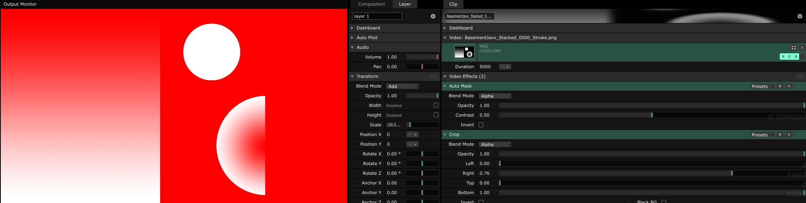Click the B bypass button on Auto Mask
Image resolution: width=806 pixels, height=203 pixels.
pyautogui.click(x=780, y=86)
